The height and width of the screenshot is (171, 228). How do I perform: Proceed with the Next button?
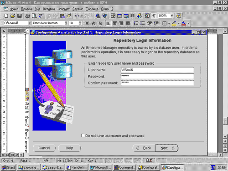[166, 148]
